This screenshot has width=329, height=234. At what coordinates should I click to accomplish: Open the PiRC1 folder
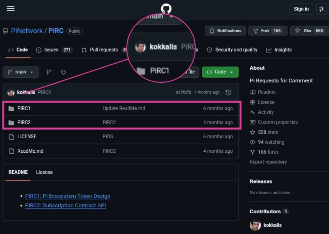pos(24,108)
